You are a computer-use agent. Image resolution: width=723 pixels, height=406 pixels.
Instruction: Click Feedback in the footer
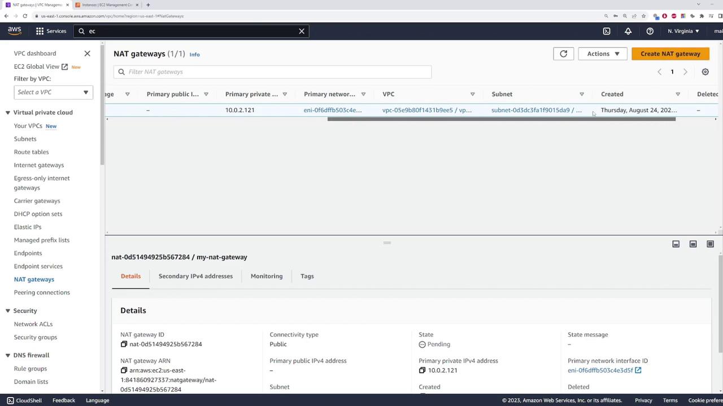[64, 400]
